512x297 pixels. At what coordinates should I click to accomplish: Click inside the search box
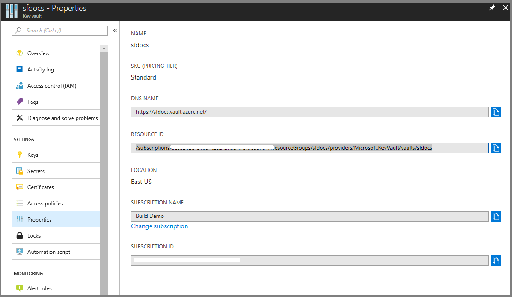59,30
